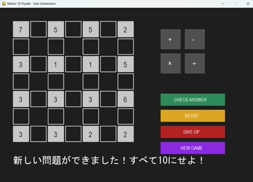Select the minus operator button
Image resolution: width=253 pixels, height=182 pixels.
click(x=195, y=39)
